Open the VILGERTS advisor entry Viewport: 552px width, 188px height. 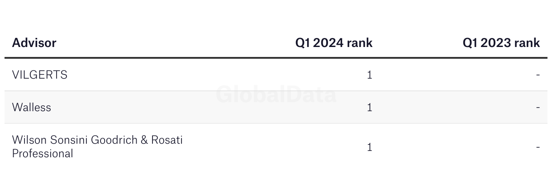tap(40, 75)
